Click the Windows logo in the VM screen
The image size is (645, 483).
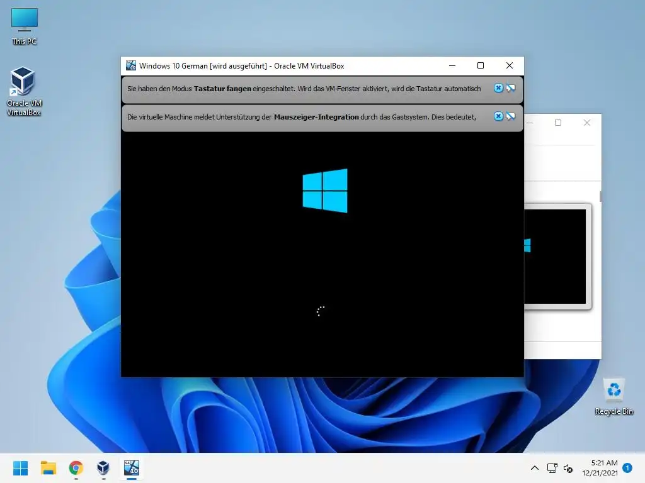point(325,191)
